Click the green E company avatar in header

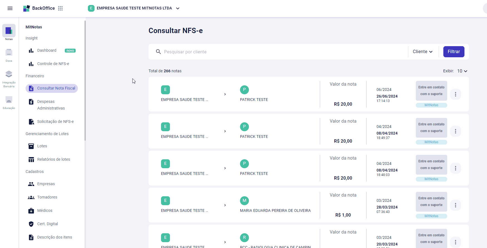[x=91, y=8]
